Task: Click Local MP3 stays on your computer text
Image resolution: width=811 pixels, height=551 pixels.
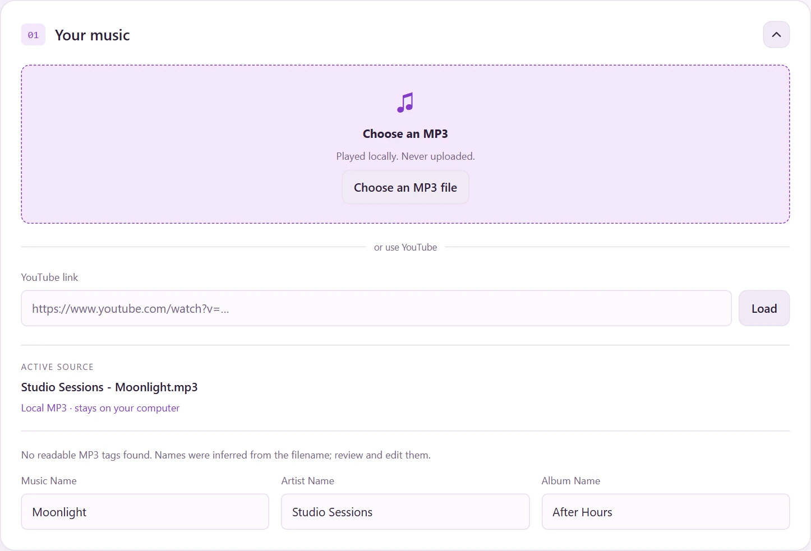Action: [100, 408]
